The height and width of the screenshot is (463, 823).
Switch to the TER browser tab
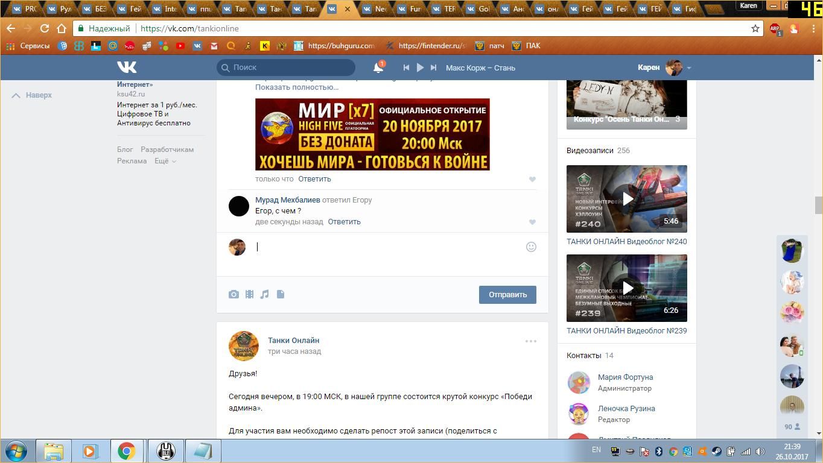click(x=443, y=9)
